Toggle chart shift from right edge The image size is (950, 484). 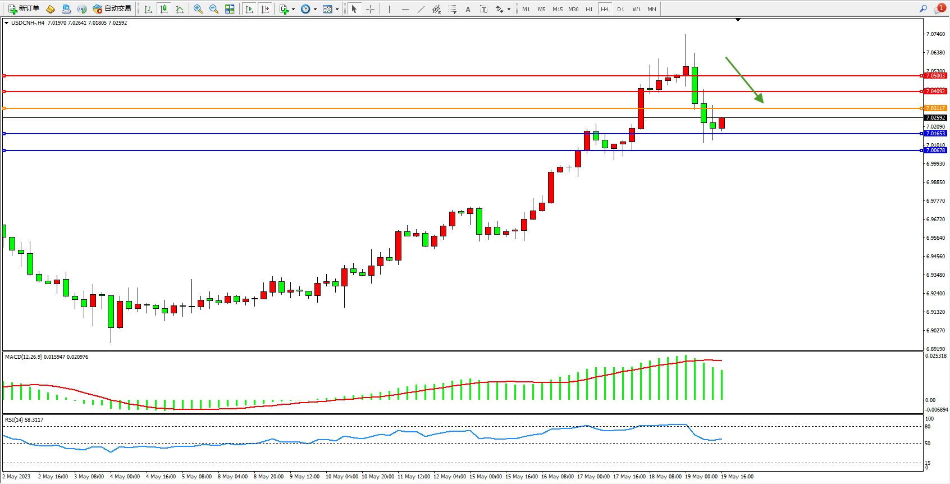(x=265, y=9)
